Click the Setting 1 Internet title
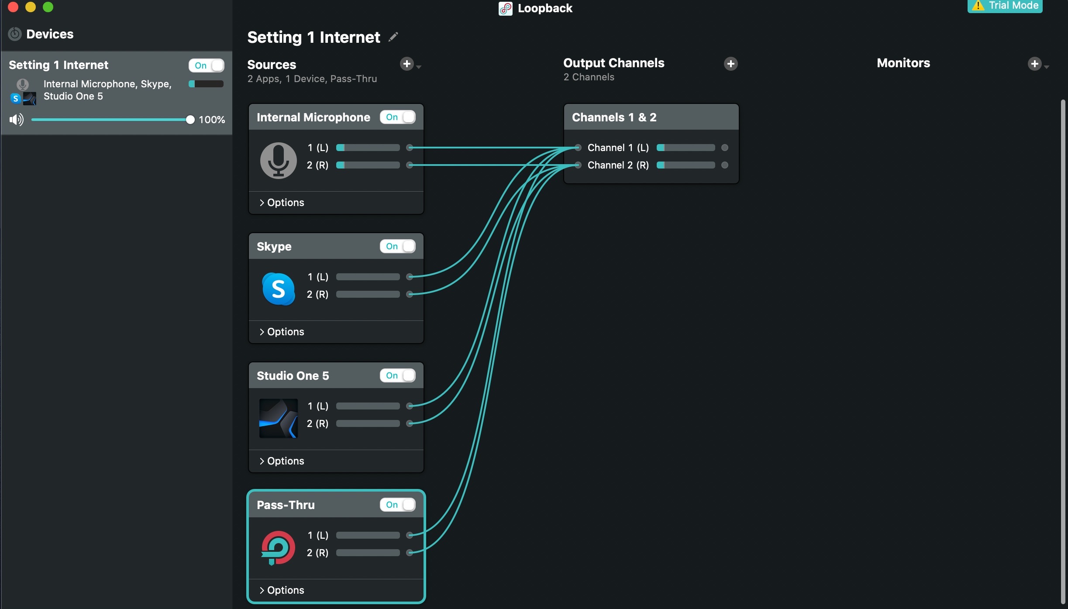 (x=314, y=38)
